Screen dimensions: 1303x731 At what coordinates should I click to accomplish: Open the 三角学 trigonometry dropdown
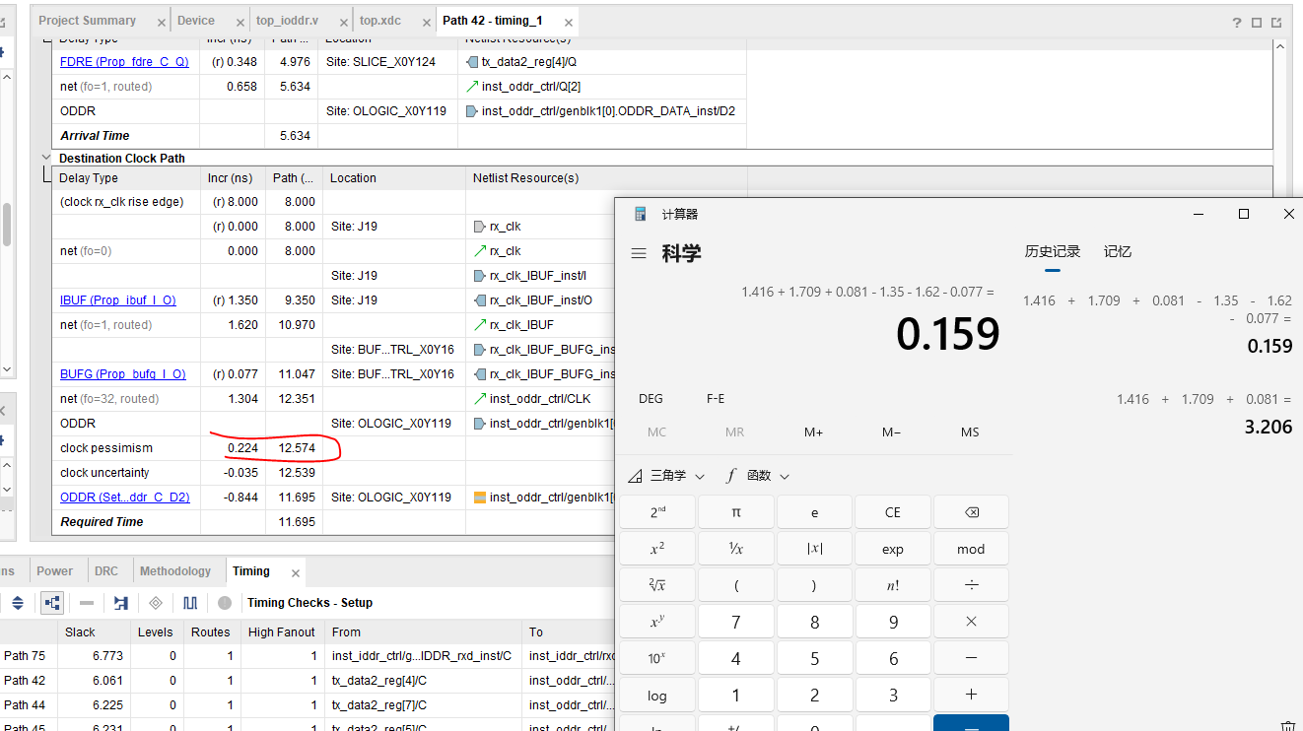coord(667,476)
